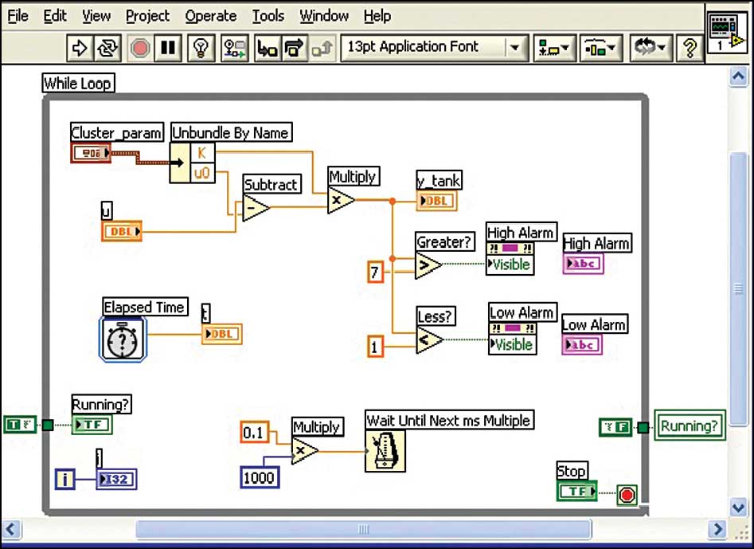Open the Distribute Objects dropdown
The image size is (754, 549).
[x=601, y=48]
